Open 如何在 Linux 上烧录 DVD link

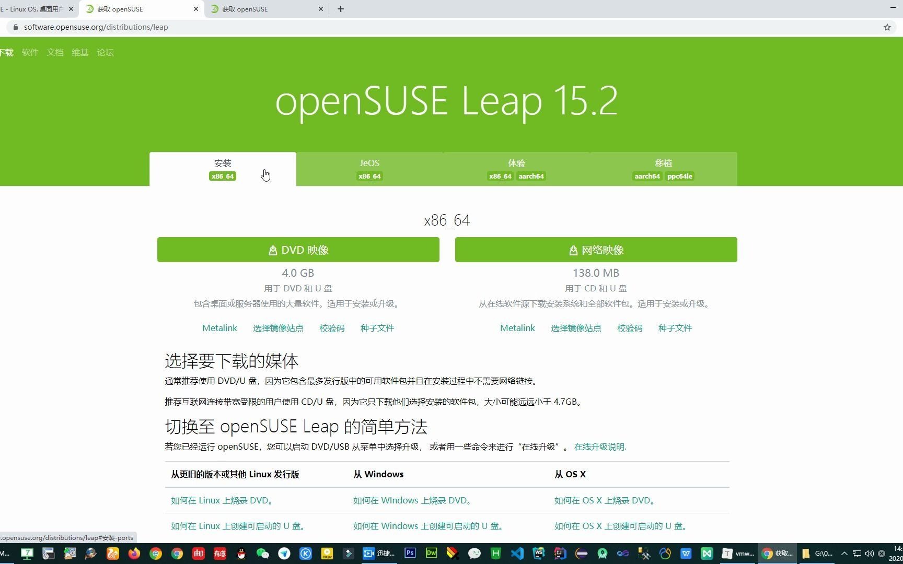222,500
